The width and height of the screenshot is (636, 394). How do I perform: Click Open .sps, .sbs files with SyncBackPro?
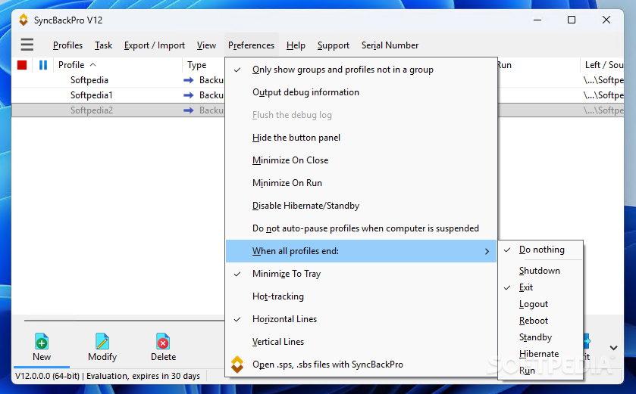361,364
